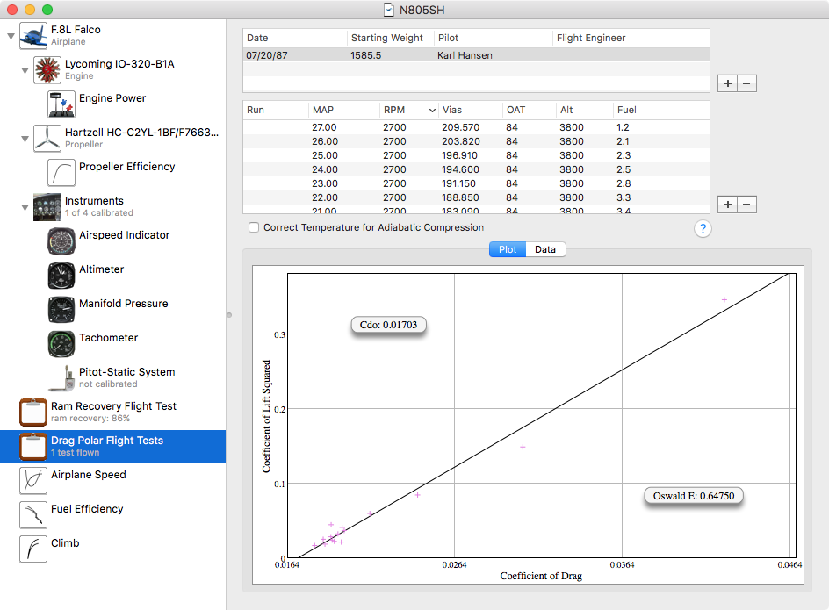Open the Ram Recovery Flight Test clipboard icon

click(33, 413)
